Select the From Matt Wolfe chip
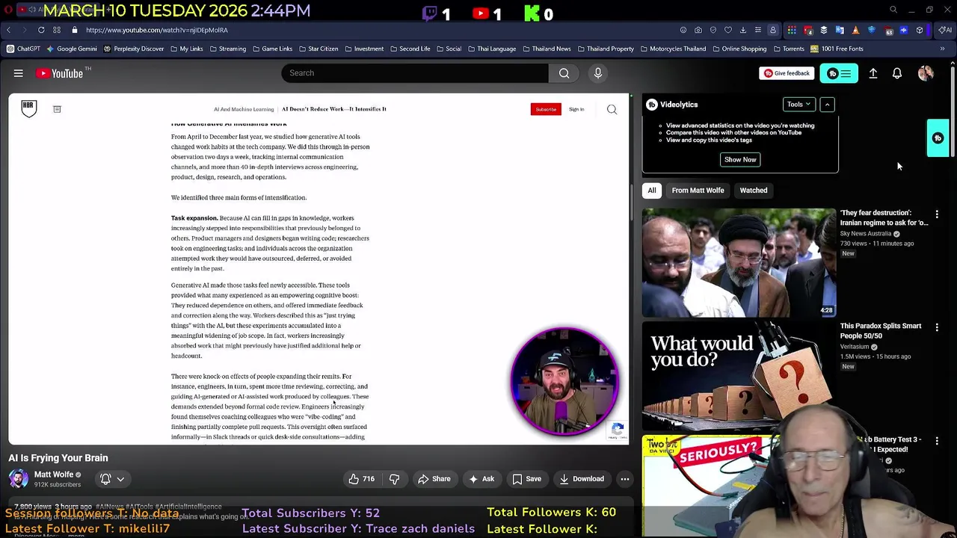957x538 pixels. tap(698, 191)
